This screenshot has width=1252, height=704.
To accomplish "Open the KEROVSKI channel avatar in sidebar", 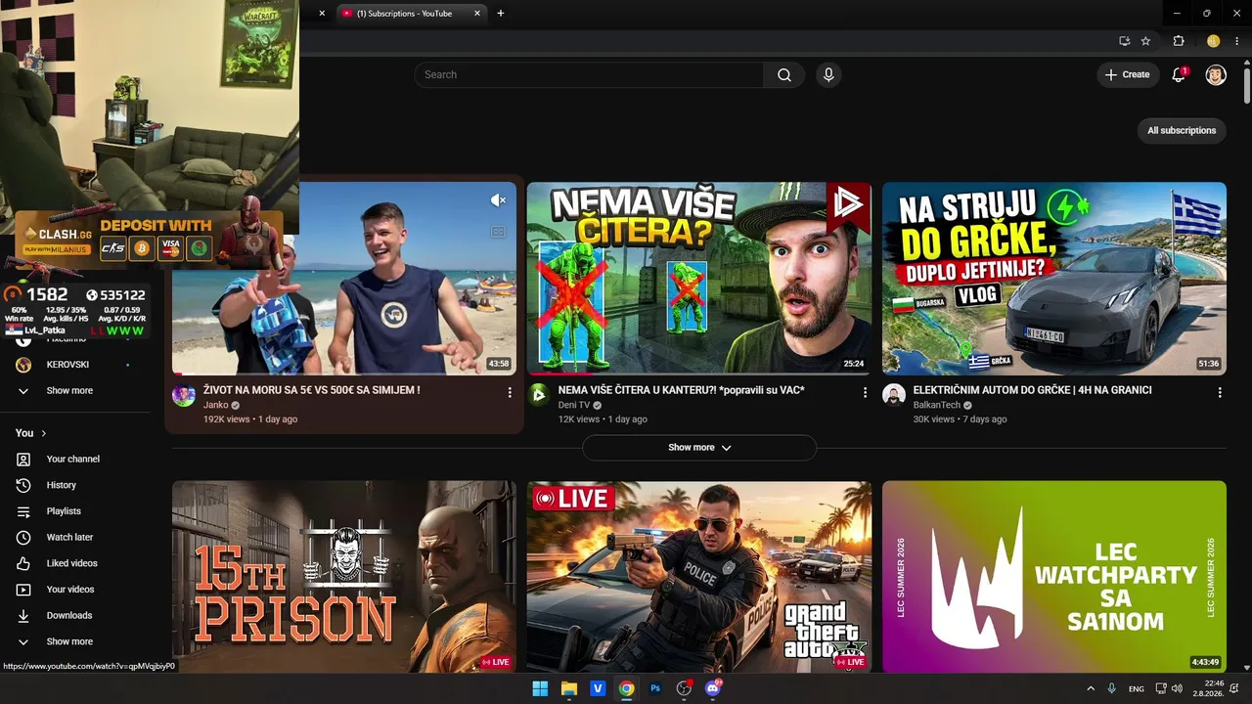I will [x=23, y=365].
